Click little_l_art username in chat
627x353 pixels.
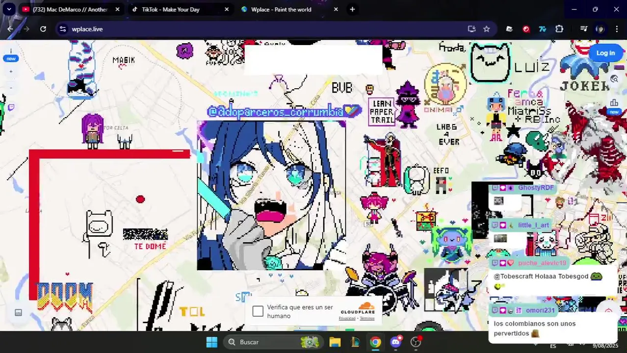(533, 225)
